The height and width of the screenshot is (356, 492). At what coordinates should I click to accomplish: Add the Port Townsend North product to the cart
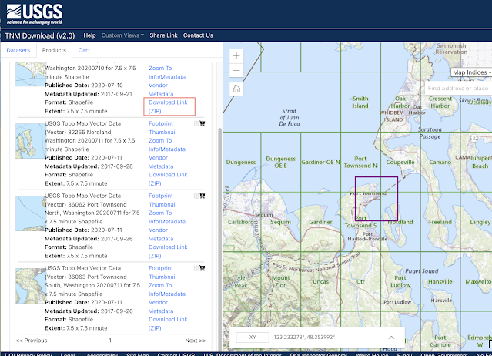coord(202,196)
